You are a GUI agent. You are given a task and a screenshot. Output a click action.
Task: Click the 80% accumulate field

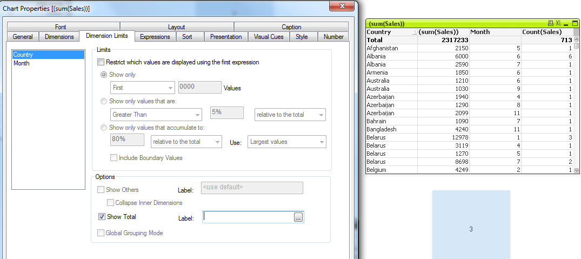(x=127, y=140)
